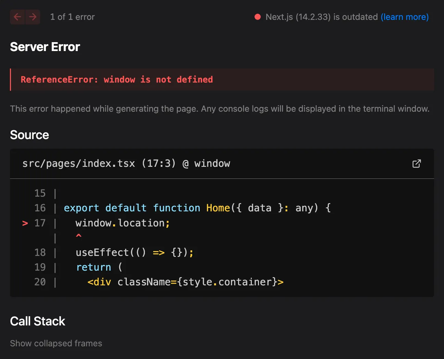Click code line 'return ('
Image resolution: width=444 pixels, height=359 pixels.
[x=99, y=267]
